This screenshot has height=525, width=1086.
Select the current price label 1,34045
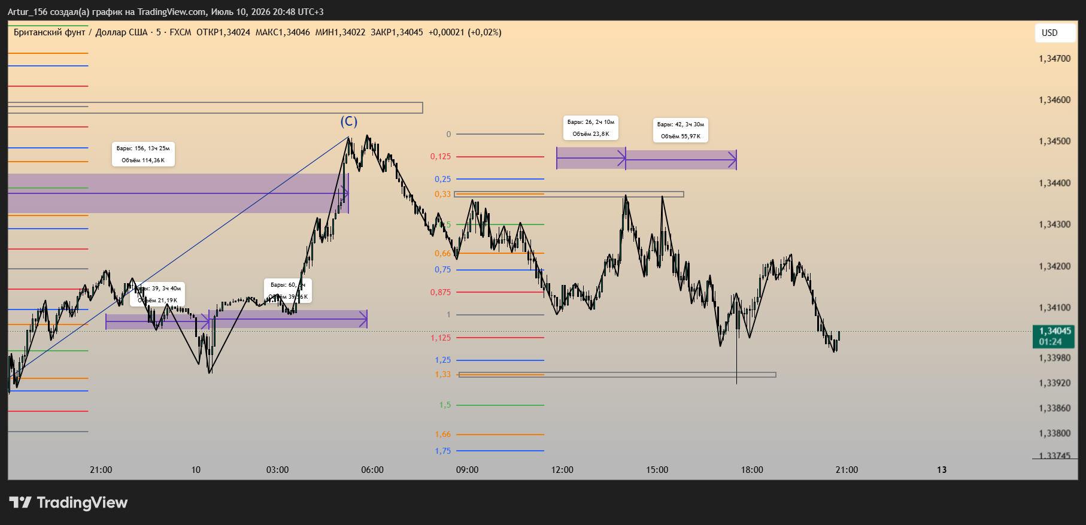(1054, 331)
